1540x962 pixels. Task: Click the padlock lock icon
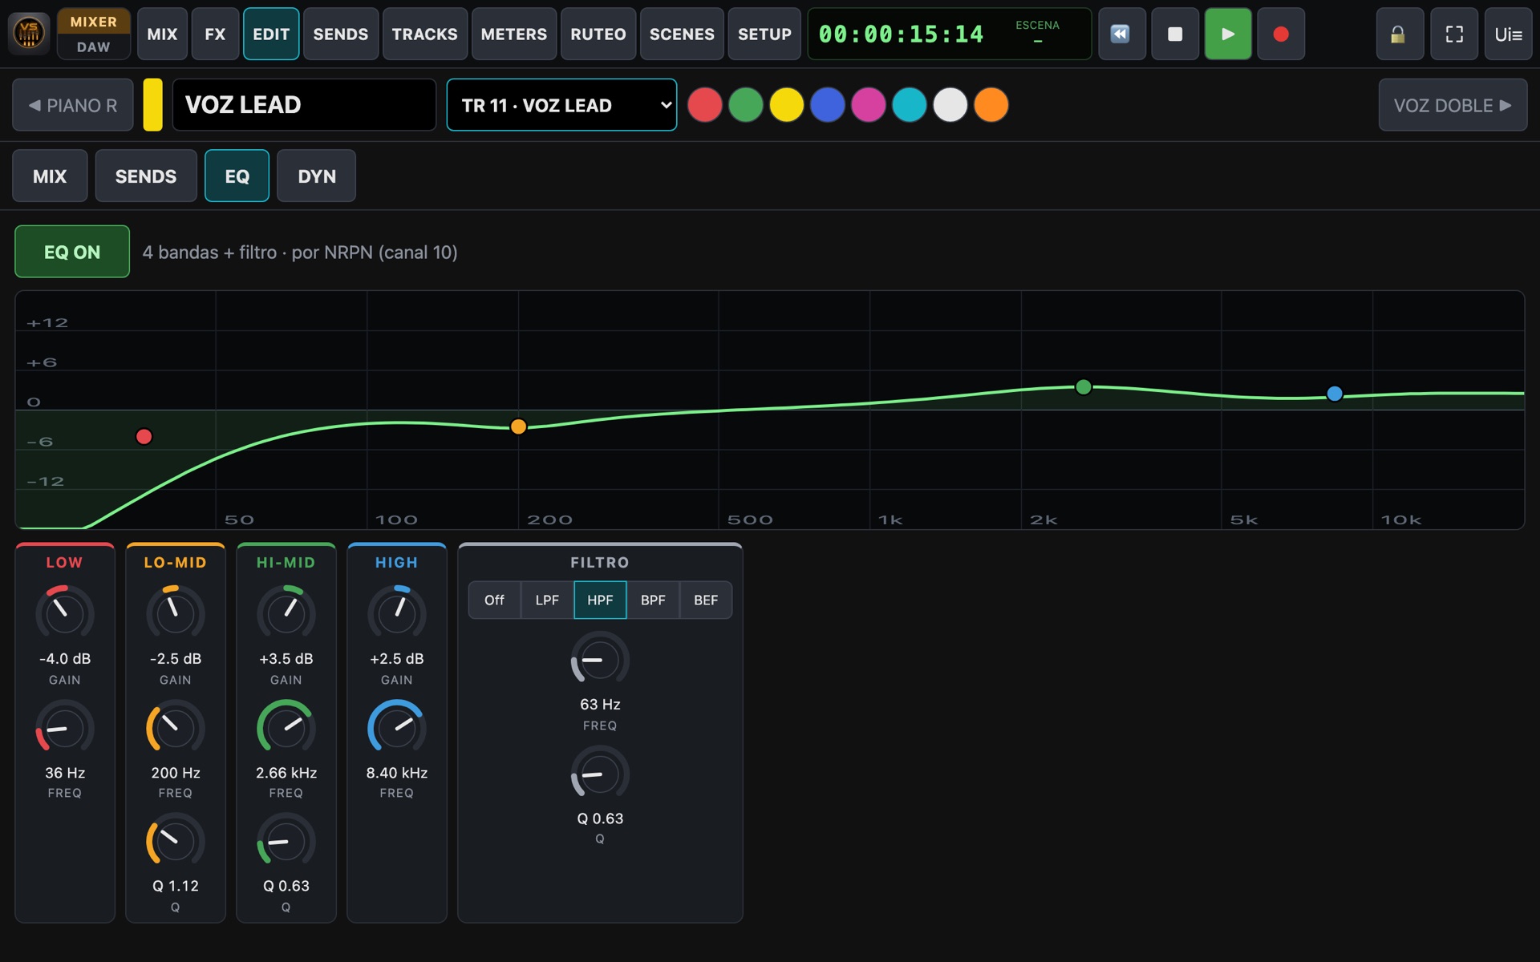click(1399, 34)
